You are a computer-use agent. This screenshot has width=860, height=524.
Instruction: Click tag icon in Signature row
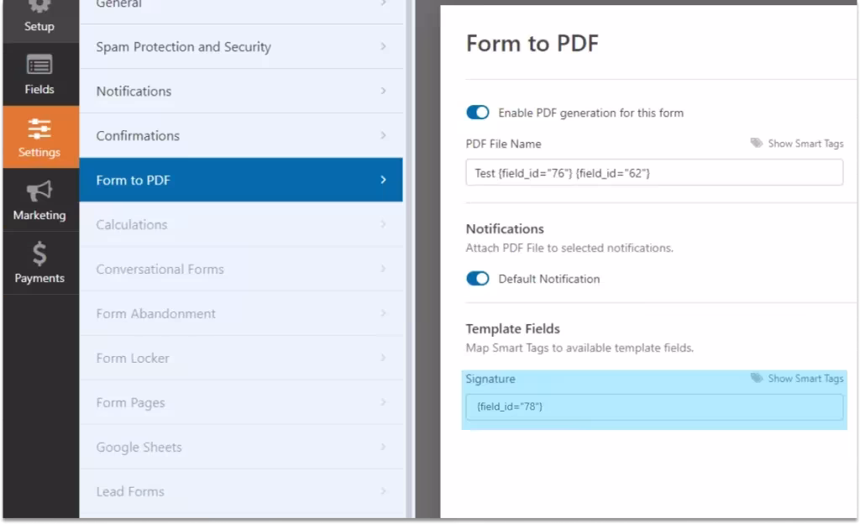pyautogui.click(x=757, y=379)
